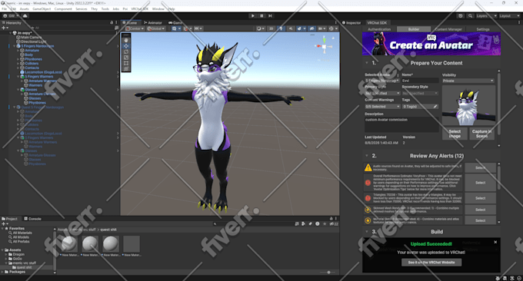Close the Upload Succeeded notification
523x281 pixels.
[495, 242]
